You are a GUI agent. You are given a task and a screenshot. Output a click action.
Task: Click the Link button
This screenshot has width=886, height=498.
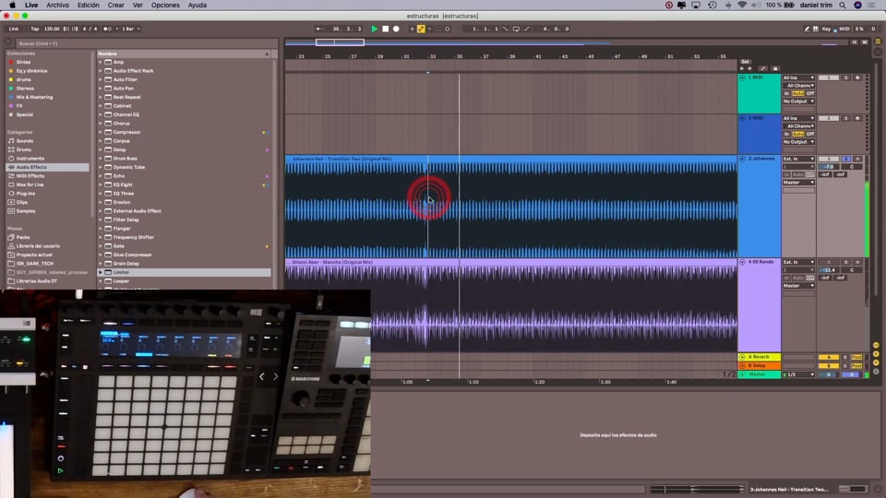(x=14, y=29)
